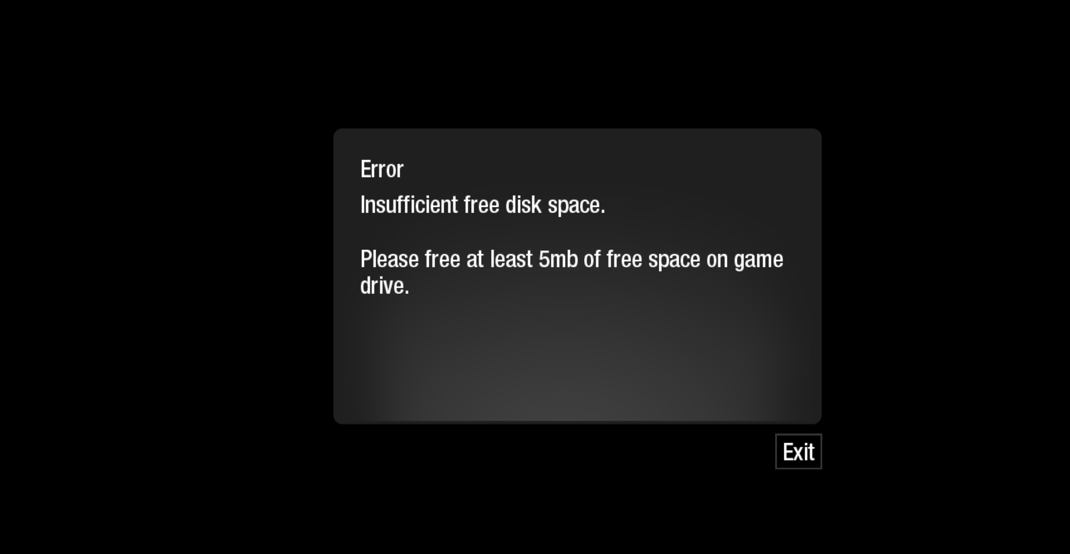The image size is (1070, 554).
Task: Close the game via the Exit label
Action: tap(798, 451)
